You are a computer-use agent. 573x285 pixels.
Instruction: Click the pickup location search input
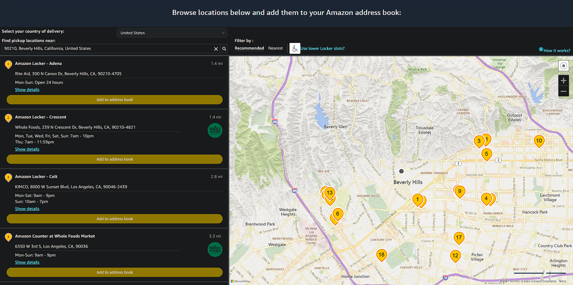tap(108, 49)
